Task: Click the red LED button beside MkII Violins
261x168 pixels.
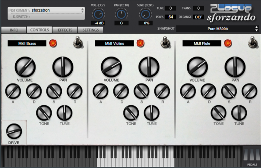Action: 140,43
